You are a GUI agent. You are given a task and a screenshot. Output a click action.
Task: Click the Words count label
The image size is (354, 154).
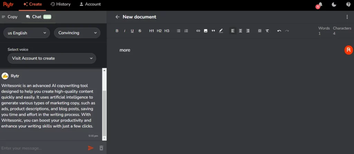tap(324, 28)
